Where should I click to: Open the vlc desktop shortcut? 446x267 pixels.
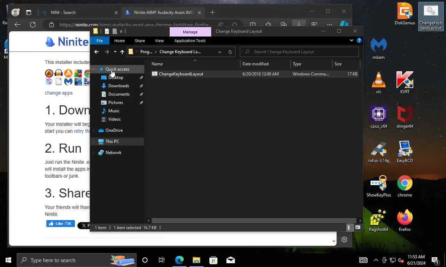[x=378, y=83]
